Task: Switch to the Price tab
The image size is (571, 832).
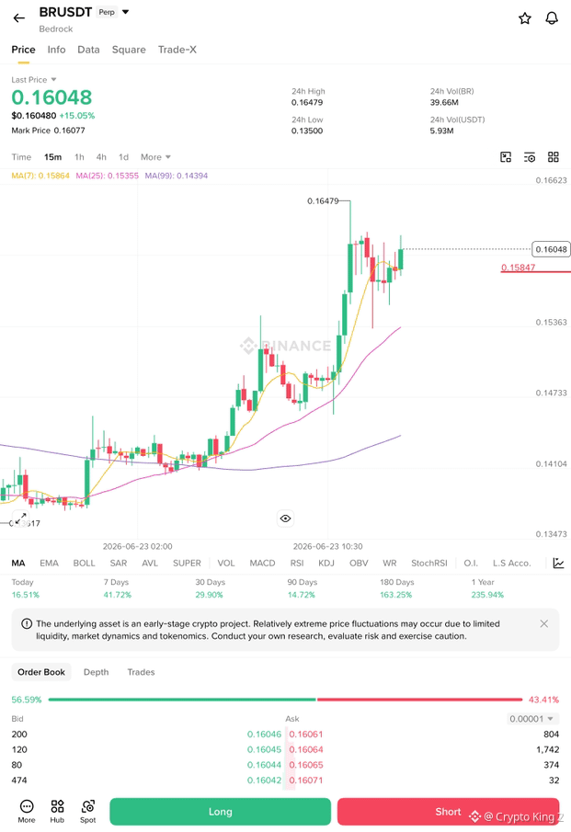Action: [x=23, y=50]
